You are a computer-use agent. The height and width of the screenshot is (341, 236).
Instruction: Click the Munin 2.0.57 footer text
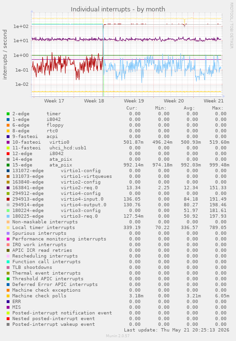pos(118,336)
